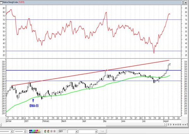Click the first green-red circular icon in bottom toolbar
Viewport: 189px width, 134px height.
tap(45, 131)
